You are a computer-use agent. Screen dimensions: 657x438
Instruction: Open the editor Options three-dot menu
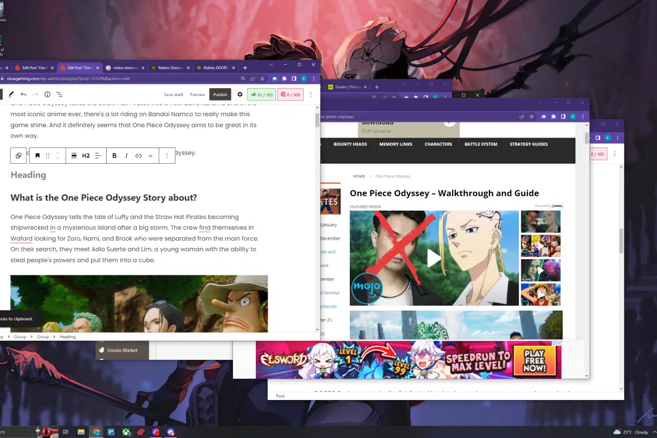click(x=311, y=94)
